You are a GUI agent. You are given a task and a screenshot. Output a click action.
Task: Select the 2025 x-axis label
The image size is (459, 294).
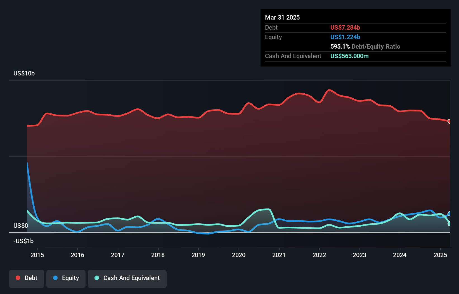pos(440,255)
